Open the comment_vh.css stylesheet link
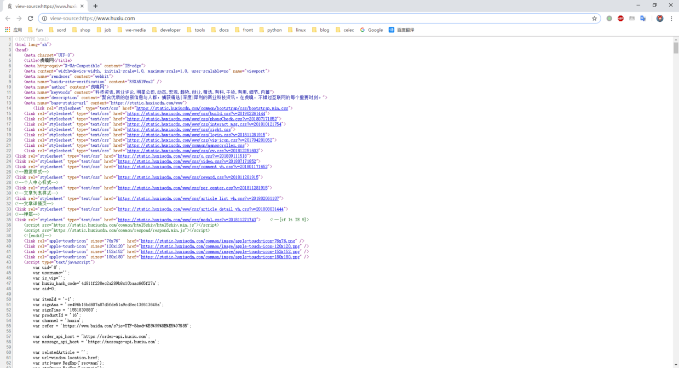 [193, 166]
